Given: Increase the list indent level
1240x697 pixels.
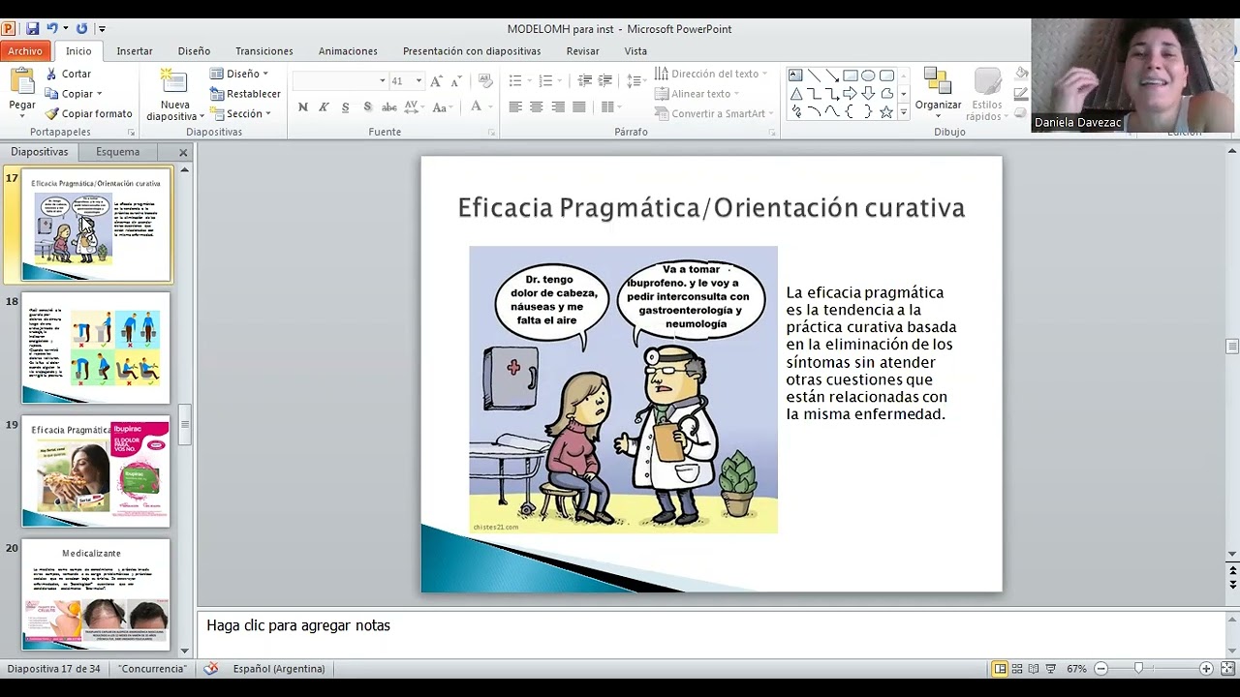Looking at the screenshot, I should pyautogui.click(x=606, y=81).
